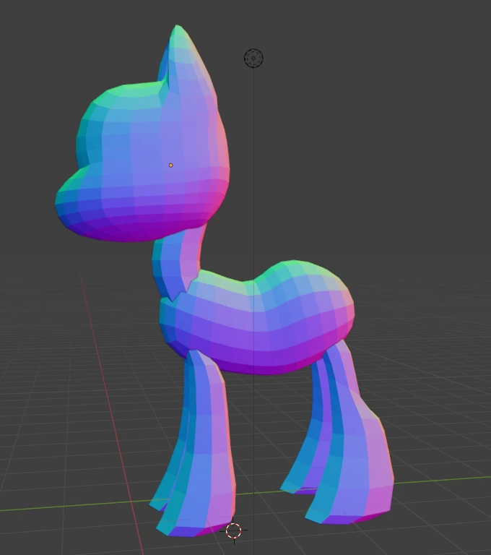
Task: Select the light object above the pony
Action: (253, 59)
